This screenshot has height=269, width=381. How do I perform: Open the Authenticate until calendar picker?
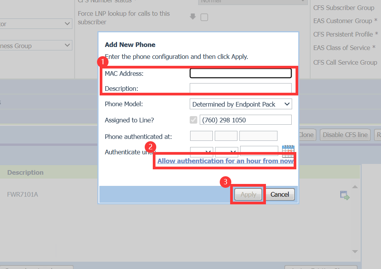coord(288,151)
